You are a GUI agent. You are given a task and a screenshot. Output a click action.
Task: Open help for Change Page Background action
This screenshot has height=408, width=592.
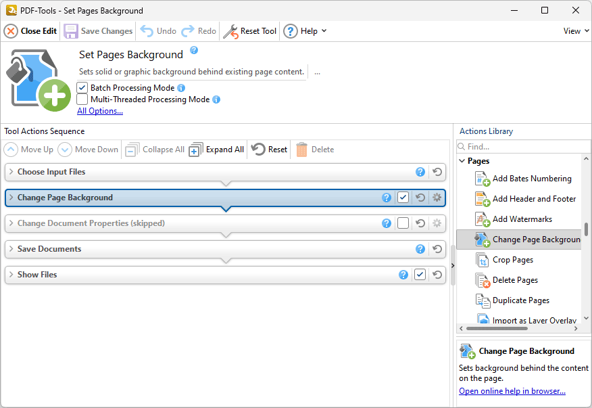(x=387, y=198)
